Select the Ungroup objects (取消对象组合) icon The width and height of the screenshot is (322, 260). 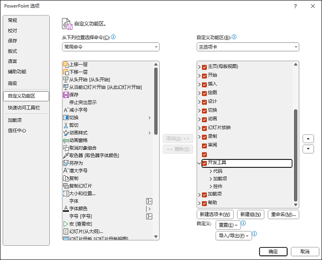[x=66, y=148]
